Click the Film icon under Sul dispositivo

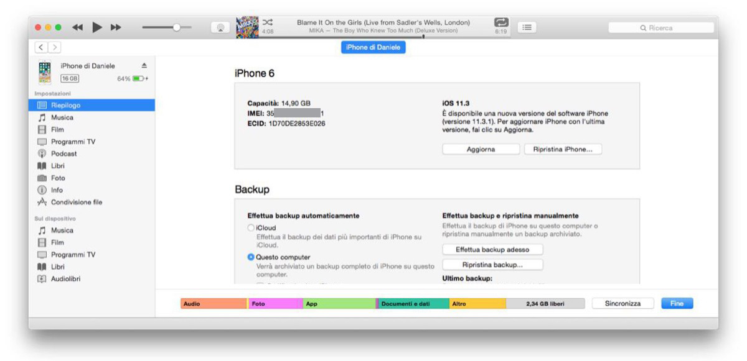[42, 242]
